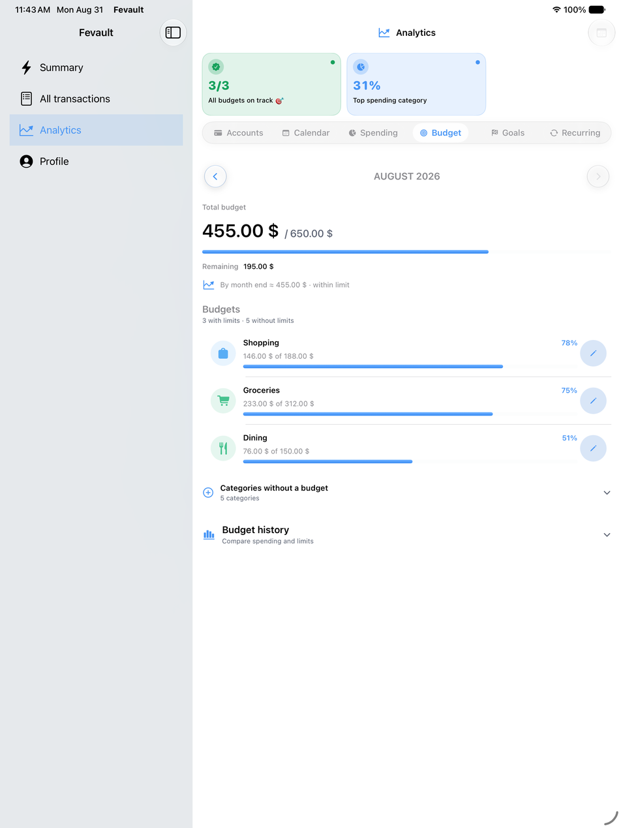The height and width of the screenshot is (828, 621).
Task: Click the Shopping bag icon
Action: (x=223, y=354)
